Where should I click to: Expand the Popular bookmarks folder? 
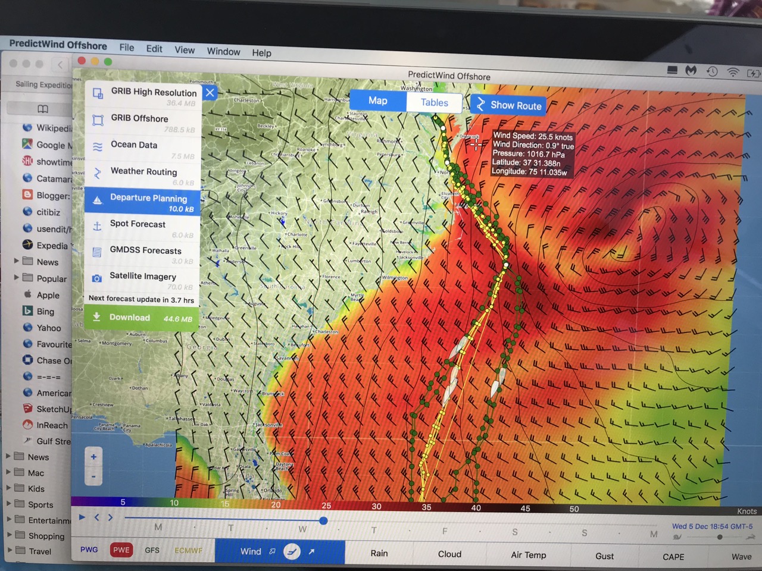[x=17, y=277]
